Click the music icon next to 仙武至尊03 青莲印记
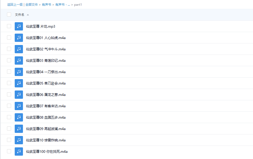 point(19,60)
